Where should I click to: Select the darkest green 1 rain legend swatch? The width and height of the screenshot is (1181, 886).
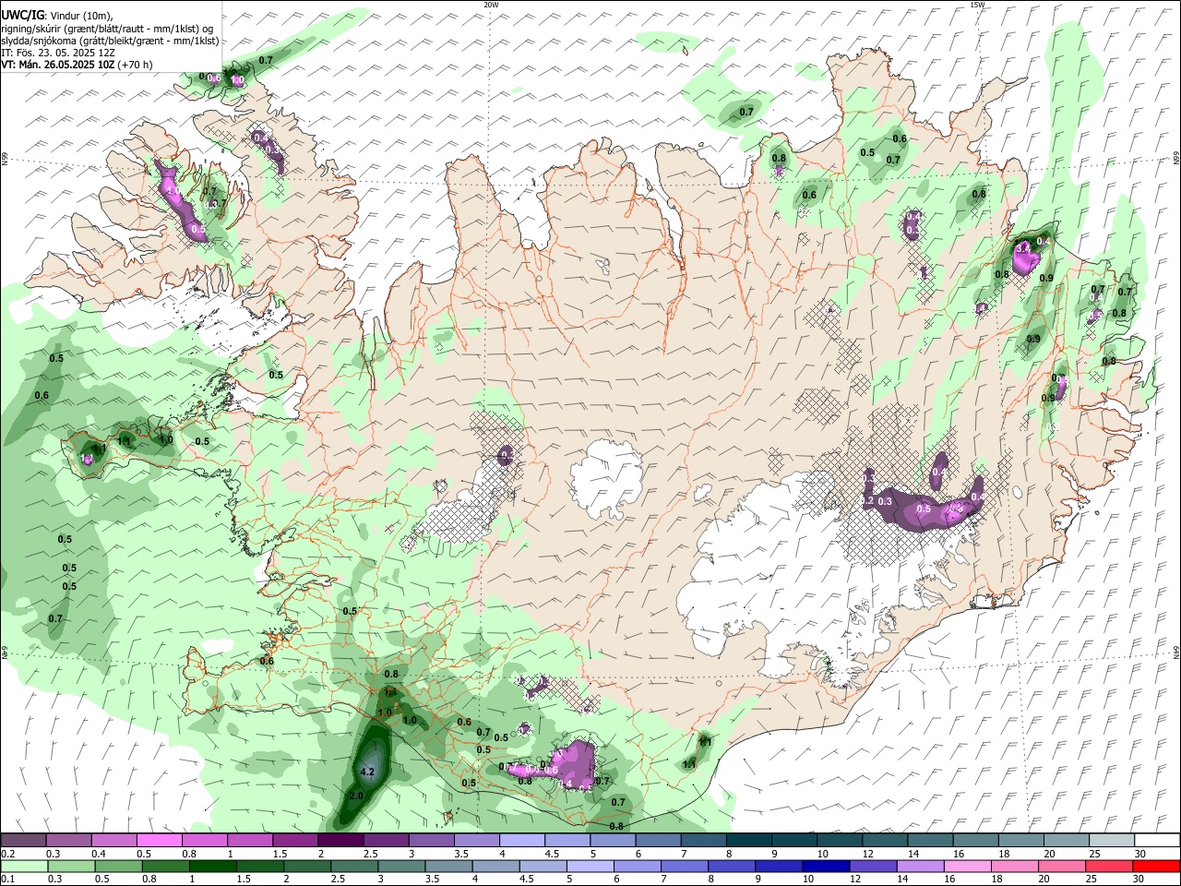click(x=212, y=866)
